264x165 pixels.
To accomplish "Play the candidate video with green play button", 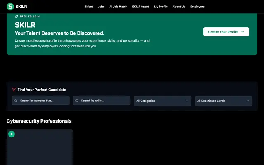I will pos(12,134).
